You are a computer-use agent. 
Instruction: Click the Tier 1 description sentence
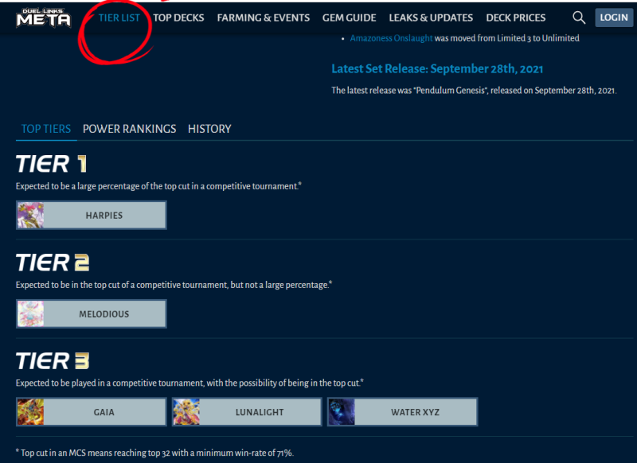click(158, 186)
